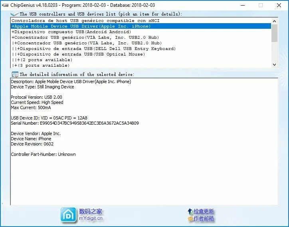Click the Controller Part-Number Unknown line

click(x=43, y=154)
